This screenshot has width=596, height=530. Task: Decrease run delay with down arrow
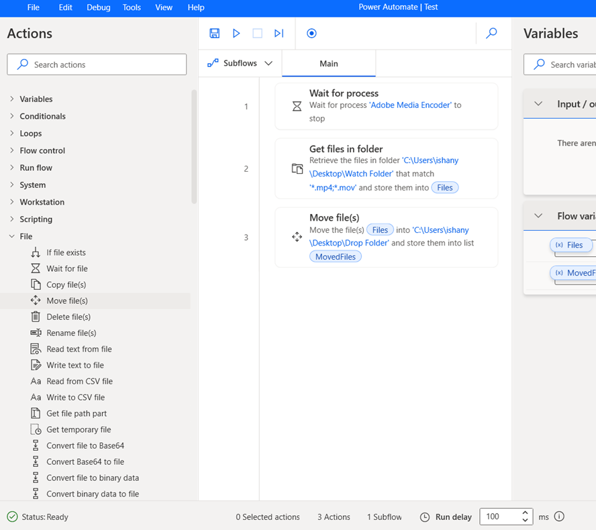pos(525,520)
